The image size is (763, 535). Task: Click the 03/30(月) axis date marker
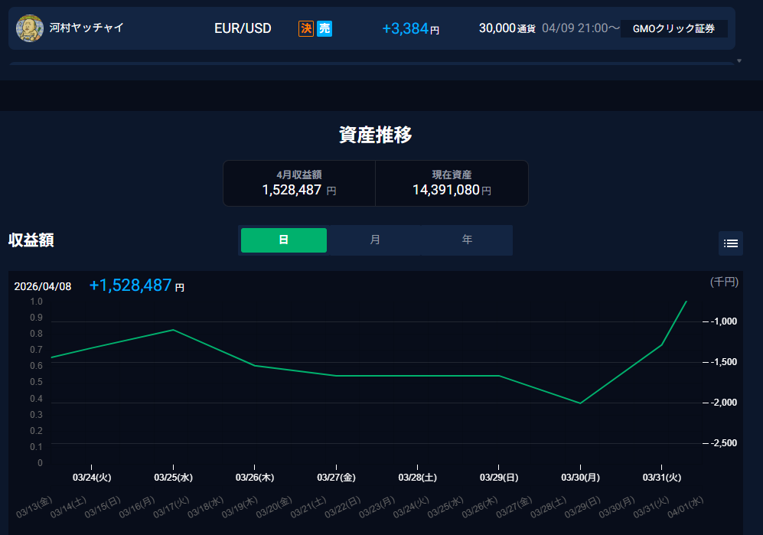pos(580,477)
